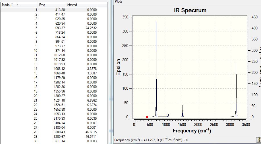This screenshot has width=261, height=144.
Task: Select mode 27 frequency 3185.04
Action: pos(59,128)
